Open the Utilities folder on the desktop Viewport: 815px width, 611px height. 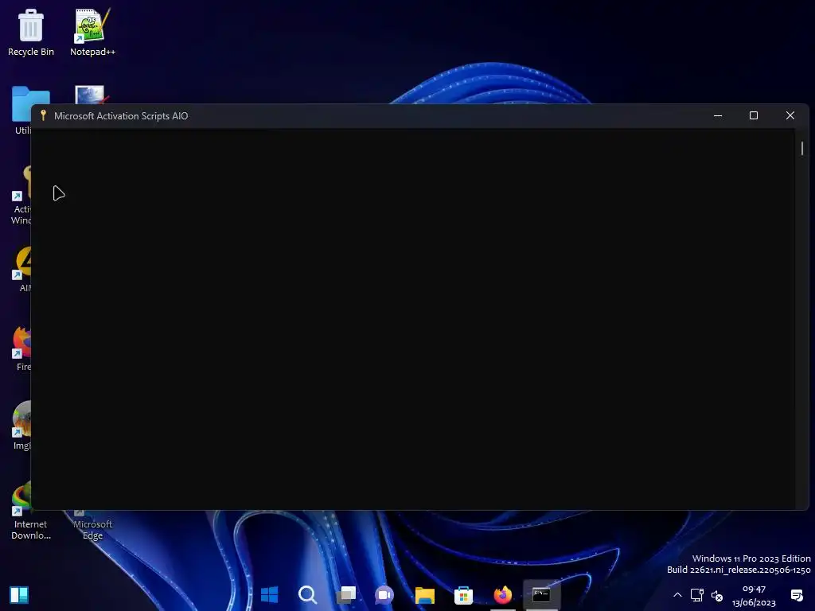coord(21,110)
